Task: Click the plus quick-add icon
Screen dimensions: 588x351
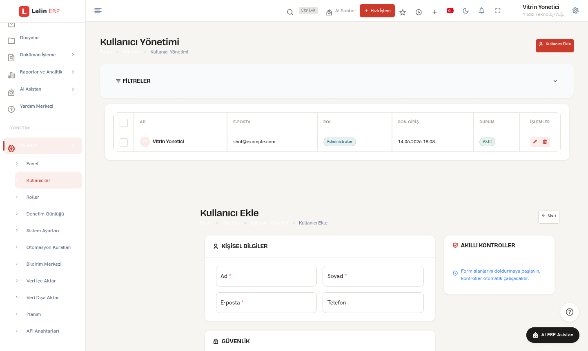Action: [434, 12]
